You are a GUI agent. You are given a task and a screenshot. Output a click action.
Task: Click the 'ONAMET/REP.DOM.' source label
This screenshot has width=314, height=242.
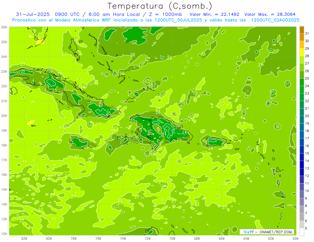276,232
